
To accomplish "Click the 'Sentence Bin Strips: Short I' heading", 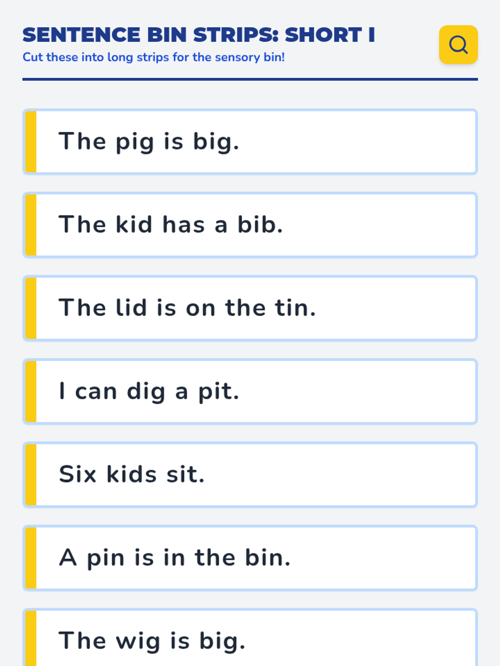I will click(x=199, y=35).
